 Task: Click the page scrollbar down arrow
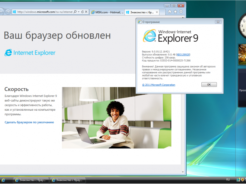click(x=183, y=172)
